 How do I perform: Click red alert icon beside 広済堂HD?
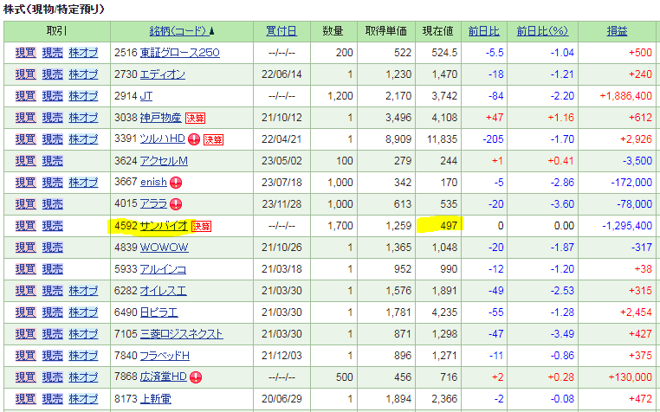(x=195, y=377)
